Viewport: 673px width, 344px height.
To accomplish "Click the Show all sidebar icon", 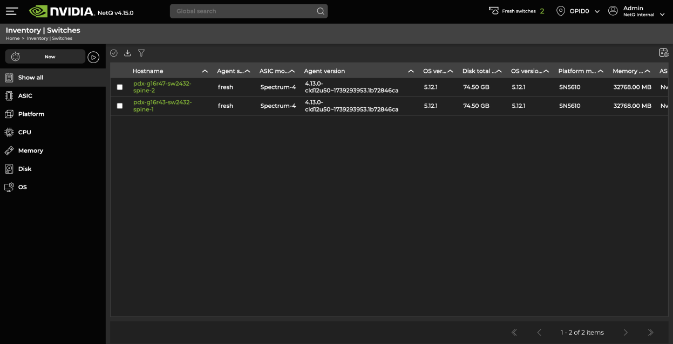I will 9,78.
